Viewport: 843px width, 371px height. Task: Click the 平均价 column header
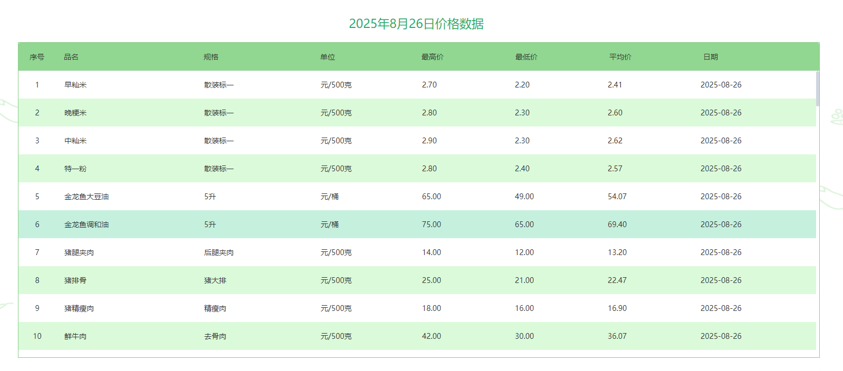click(x=620, y=57)
